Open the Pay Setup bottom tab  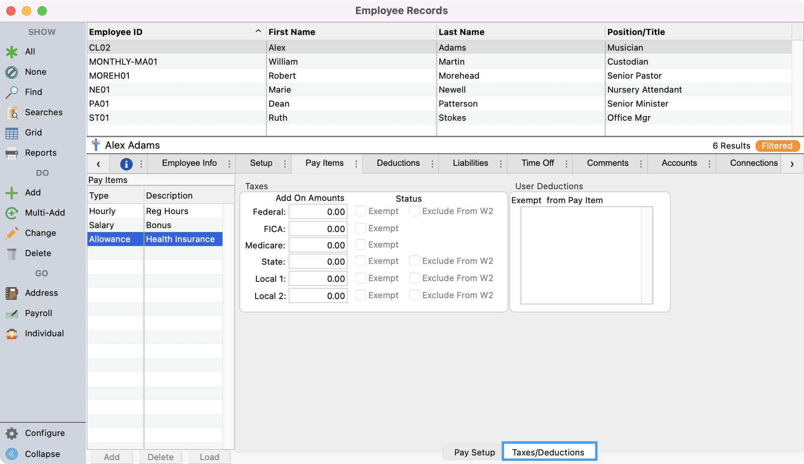474,452
